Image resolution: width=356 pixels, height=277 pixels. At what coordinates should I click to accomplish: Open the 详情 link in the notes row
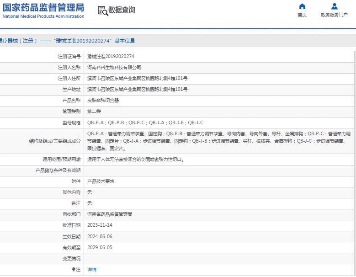click(92, 270)
